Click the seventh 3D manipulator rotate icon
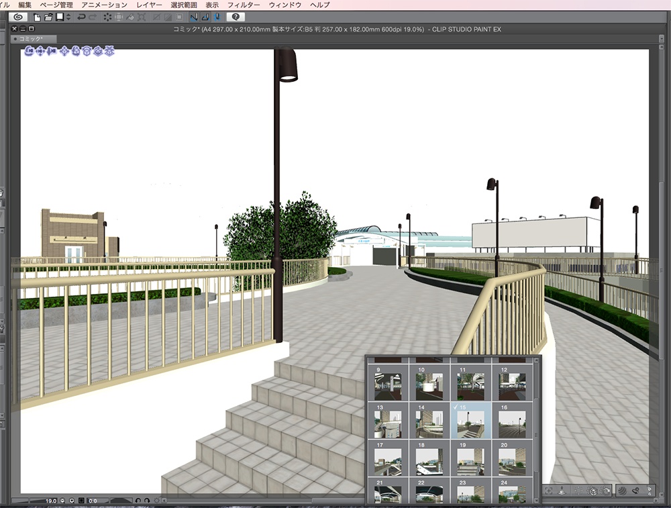Image resolution: width=671 pixels, height=508 pixels. 98,52
